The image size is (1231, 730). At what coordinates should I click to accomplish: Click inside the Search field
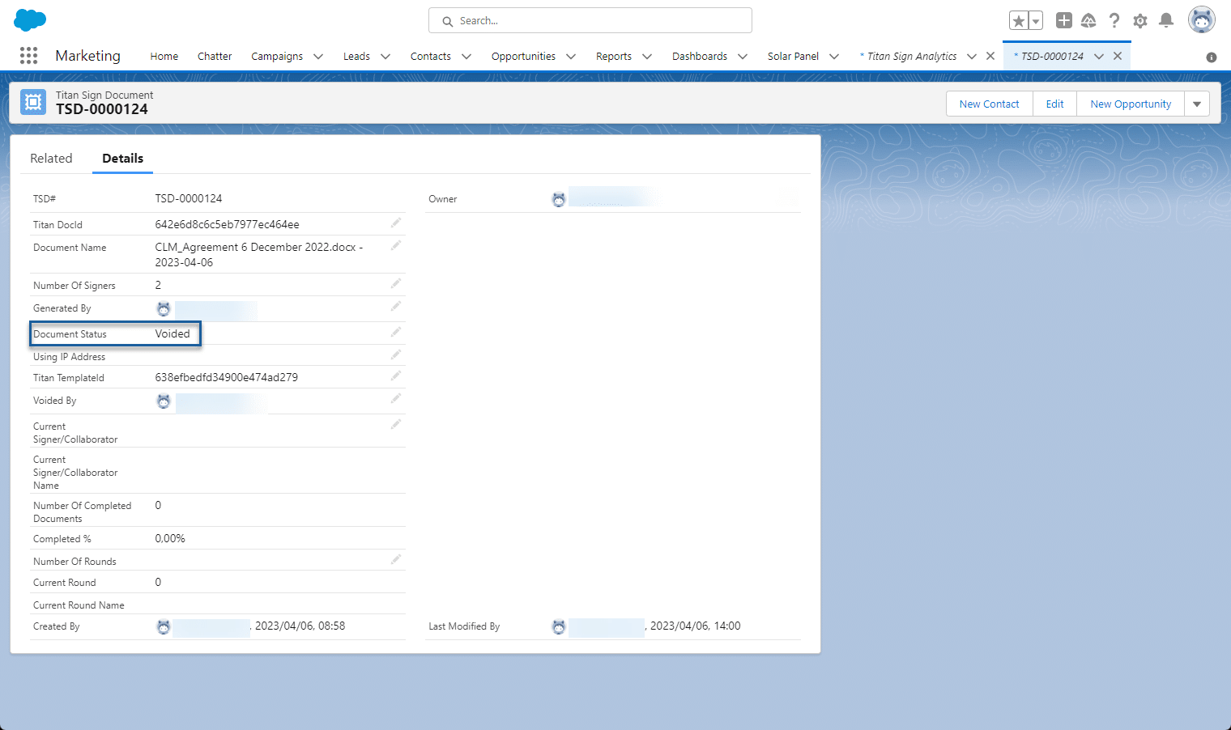click(x=590, y=20)
